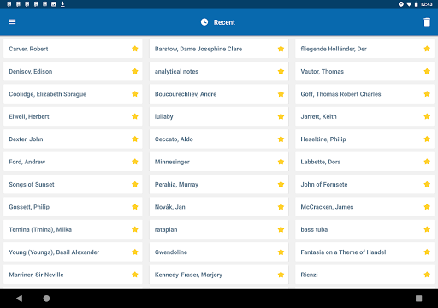Select the Songs of Sunset entry
Viewport: 438px width, 308px height.
(73, 184)
